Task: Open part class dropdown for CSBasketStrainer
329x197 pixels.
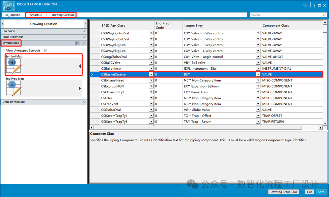Action: pos(151,74)
